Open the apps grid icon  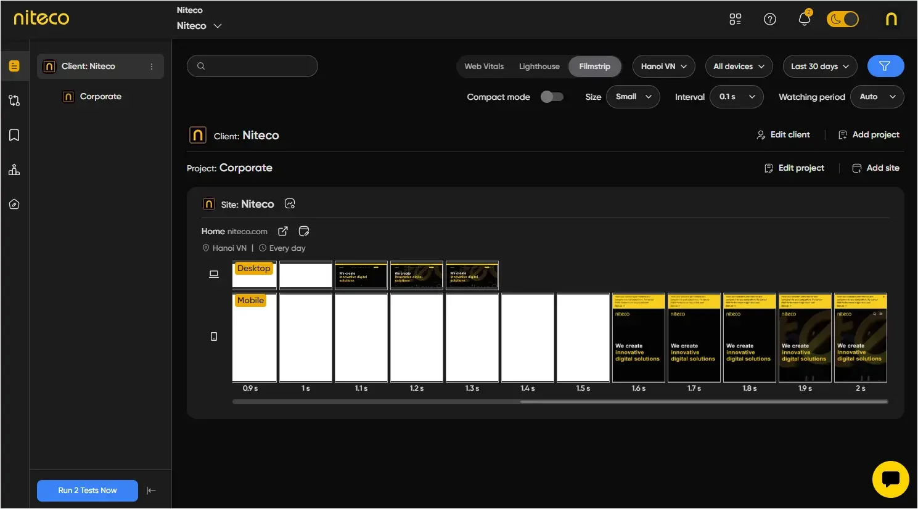coord(735,19)
